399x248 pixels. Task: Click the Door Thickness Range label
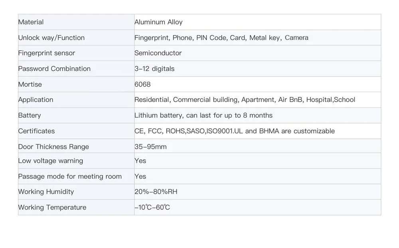point(53,147)
